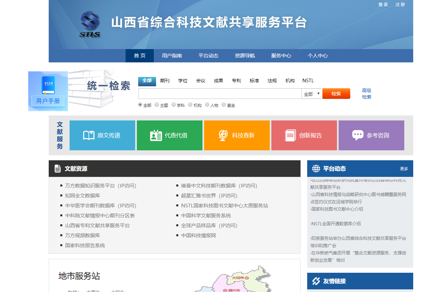Open 个人中心 in navigation bar

point(318,56)
